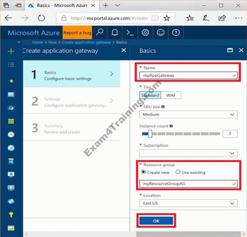Expand the Location dropdown set to East US

(188, 203)
